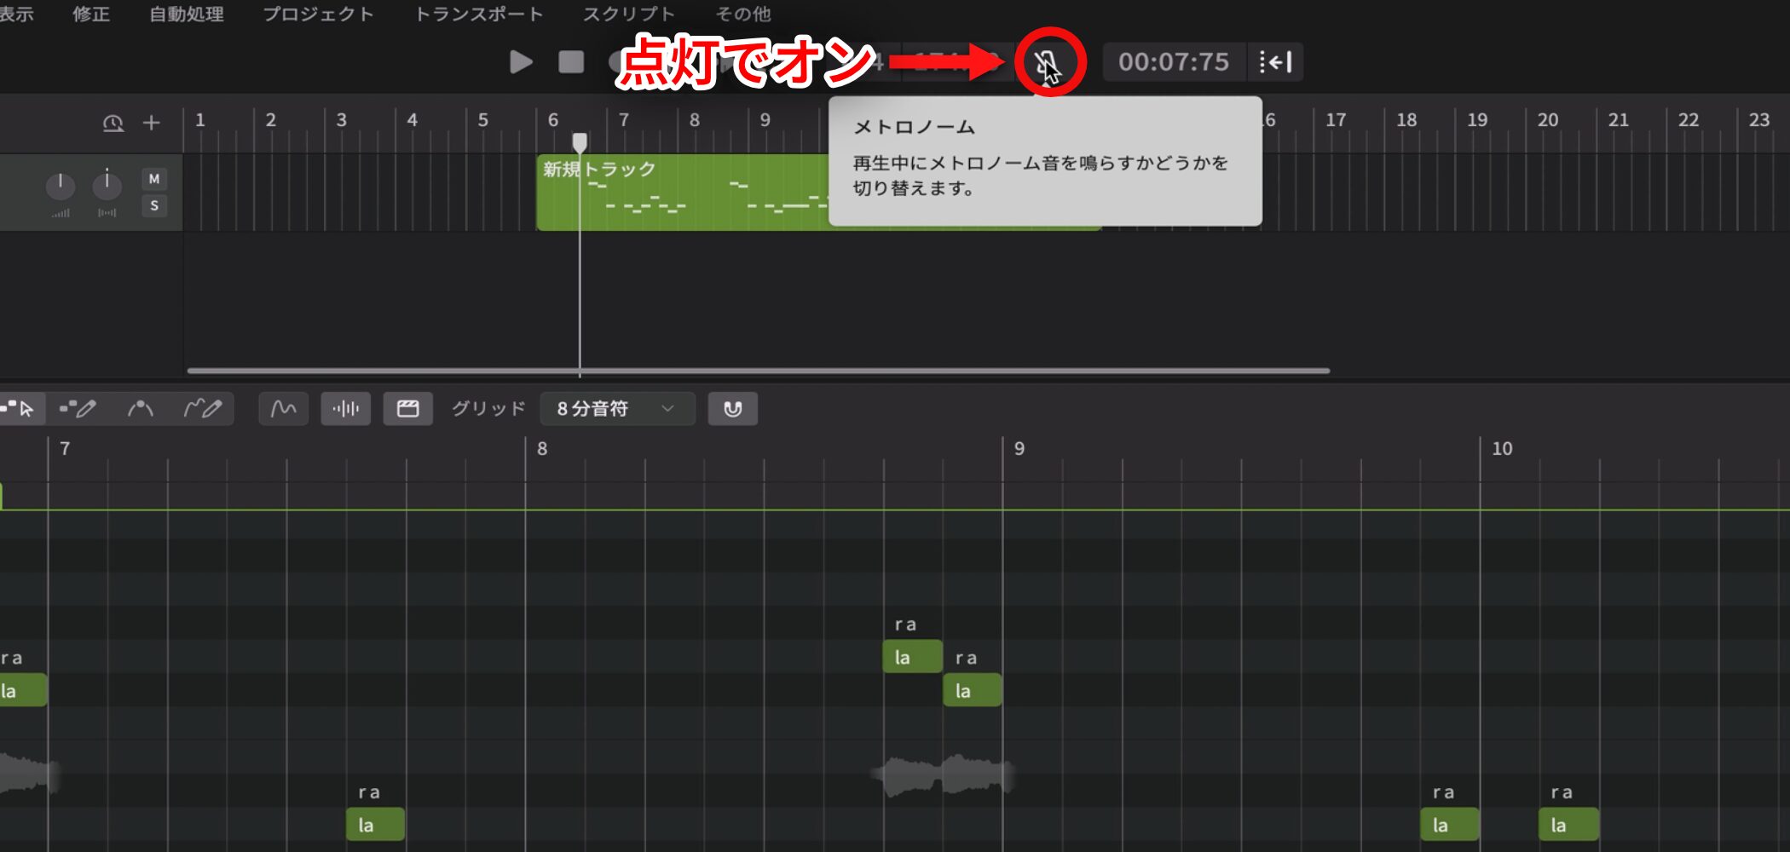Select the freehand pitch drawing pencil tool
1790x852 pixels.
[x=203, y=409]
